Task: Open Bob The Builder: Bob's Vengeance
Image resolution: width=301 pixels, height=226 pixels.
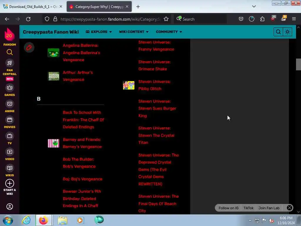Action: 79,163
